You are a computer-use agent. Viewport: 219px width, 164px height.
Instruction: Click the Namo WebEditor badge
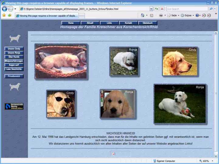[14, 106]
